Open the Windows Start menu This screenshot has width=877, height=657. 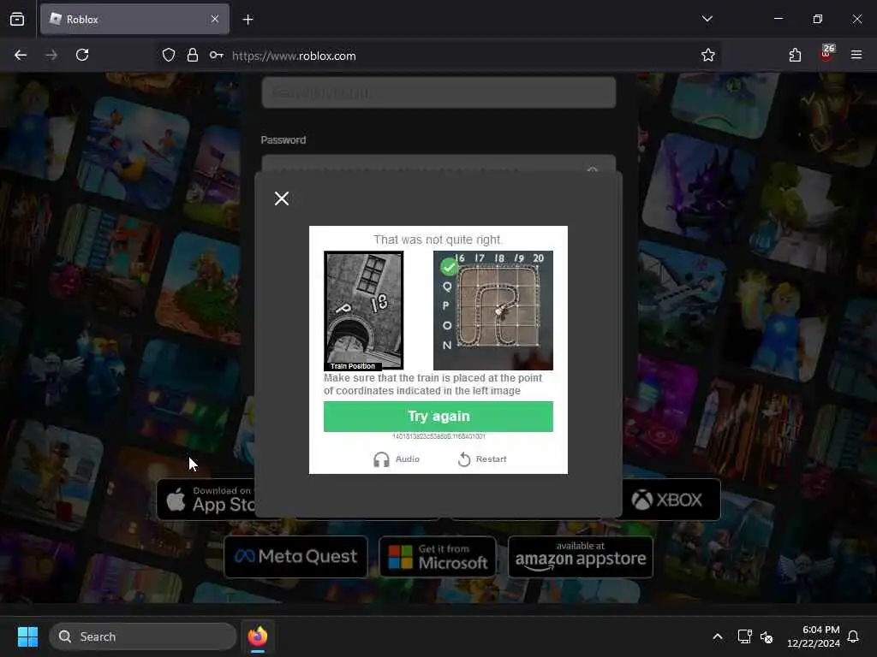27,636
